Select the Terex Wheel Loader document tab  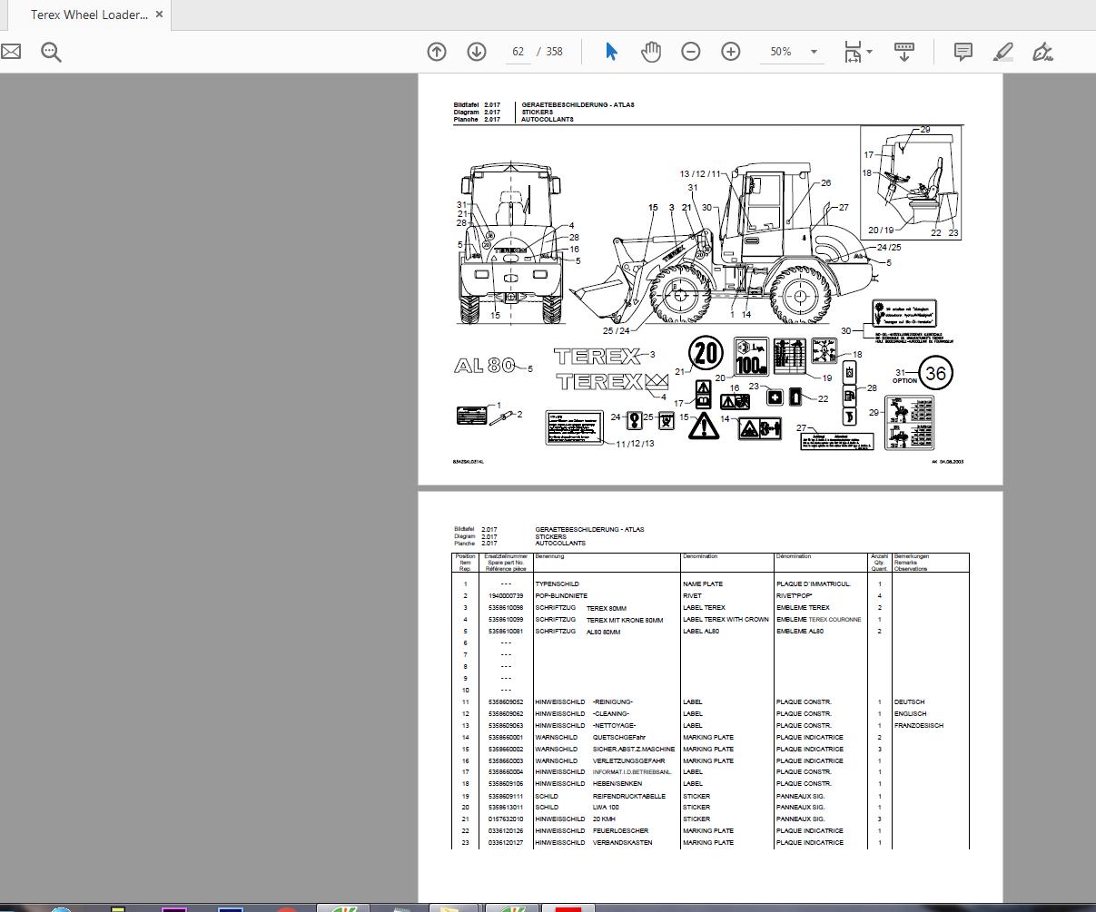[x=89, y=15]
